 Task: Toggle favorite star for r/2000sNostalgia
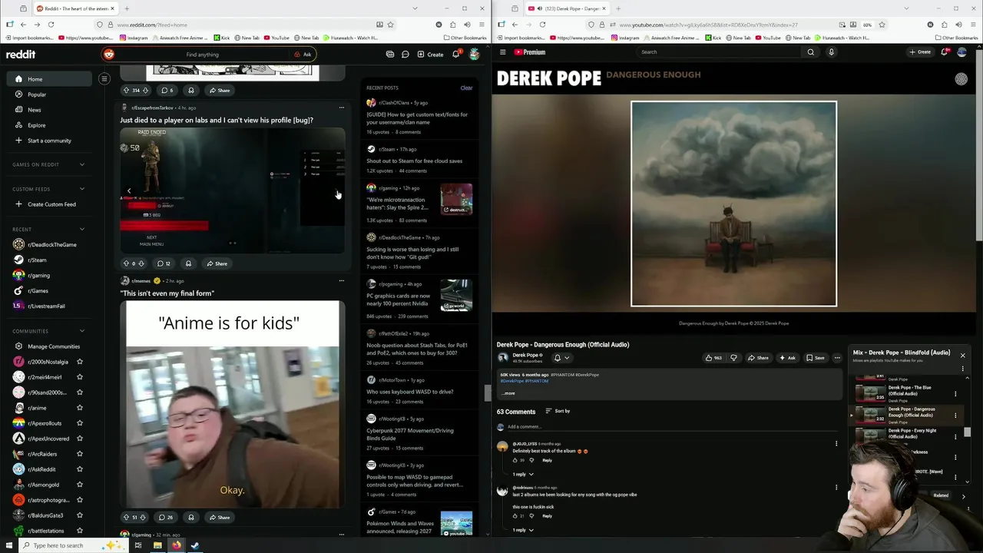[80, 362]
